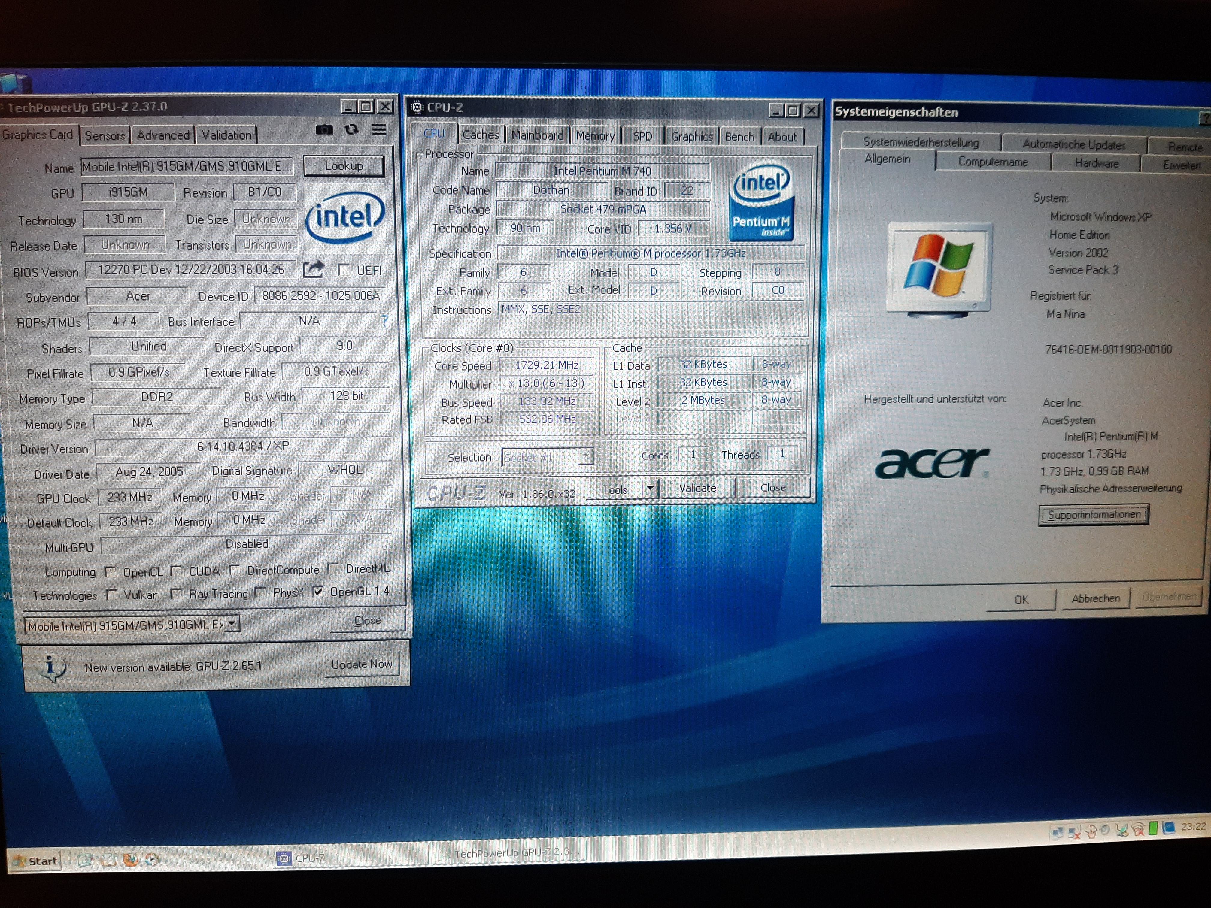The height and width of the screenshot is (908, 1211).
Task: Click the Supportinformationen button
Action: pyautogui.click(x=1093, y=515)
